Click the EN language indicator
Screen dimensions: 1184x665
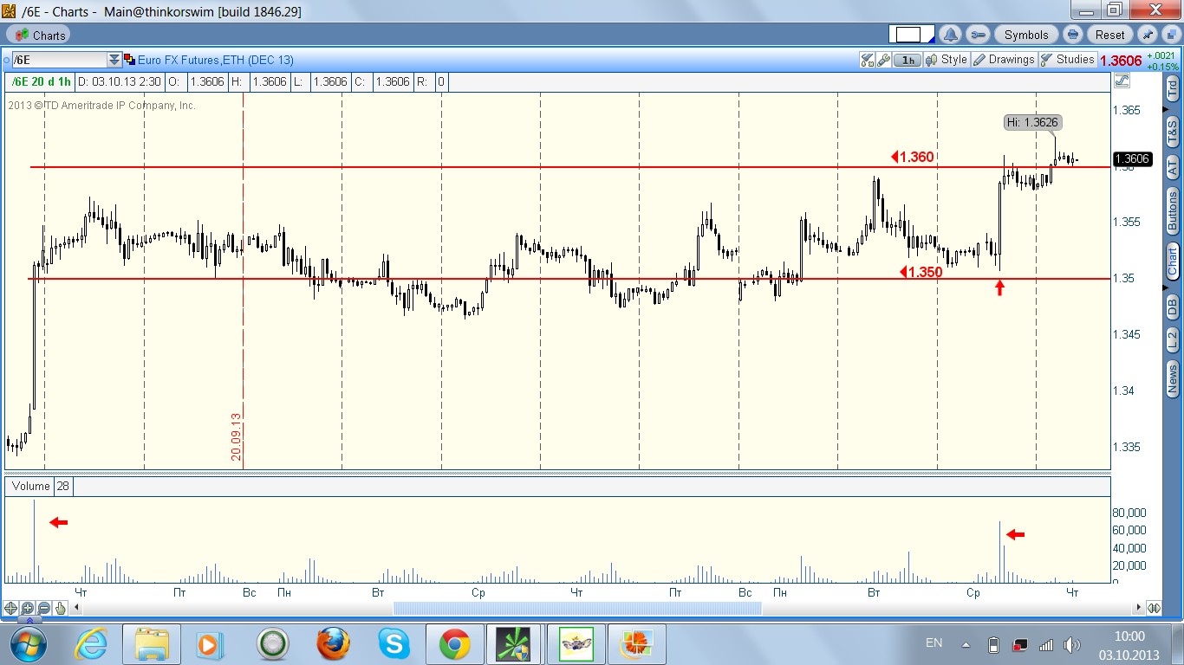click(934, 642)
